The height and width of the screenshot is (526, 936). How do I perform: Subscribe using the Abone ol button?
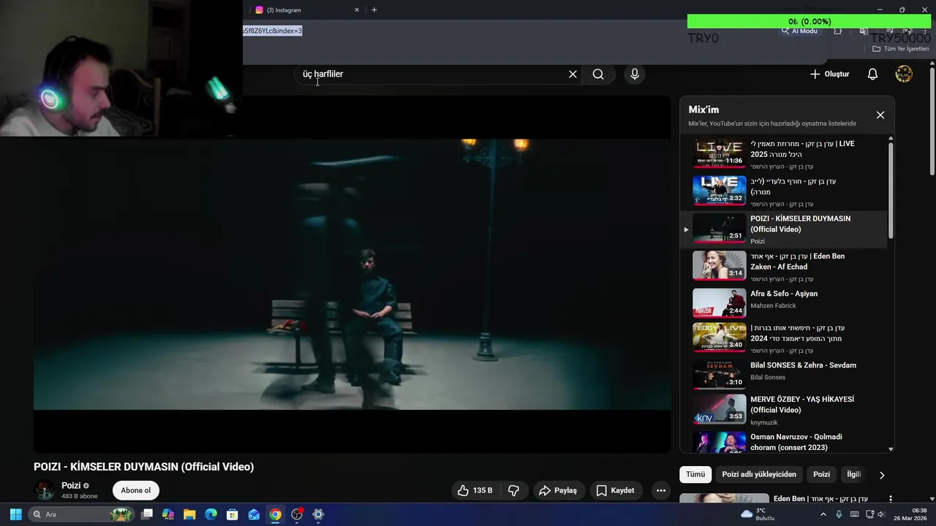click(x=136, y=490)
